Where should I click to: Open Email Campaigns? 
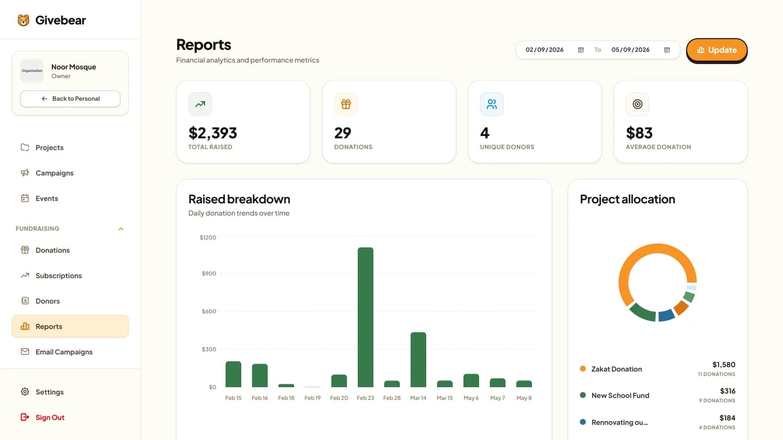pos(70,352)
